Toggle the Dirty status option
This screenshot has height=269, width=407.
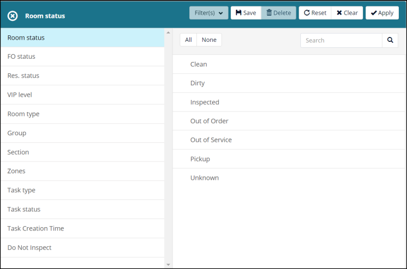pos(289,83)
